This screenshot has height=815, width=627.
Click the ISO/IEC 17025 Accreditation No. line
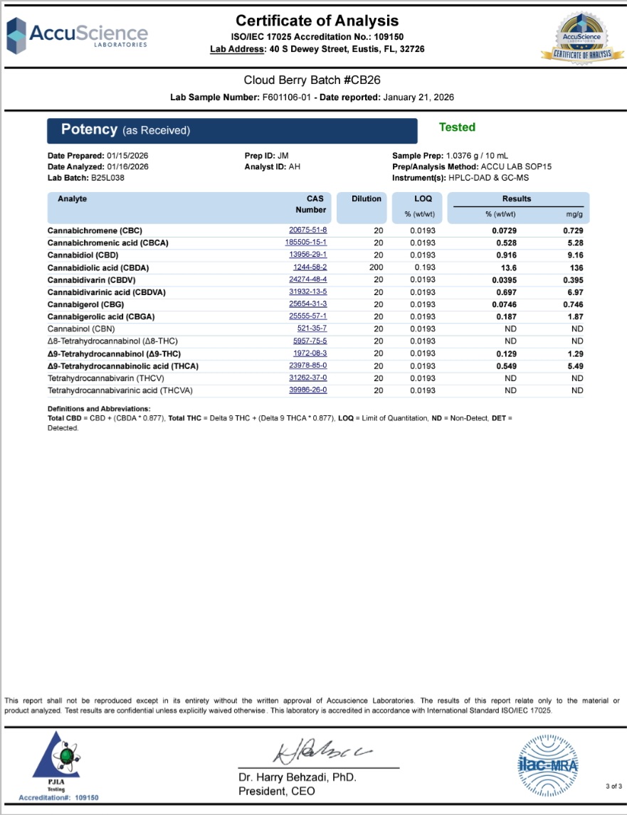(317, 37)
